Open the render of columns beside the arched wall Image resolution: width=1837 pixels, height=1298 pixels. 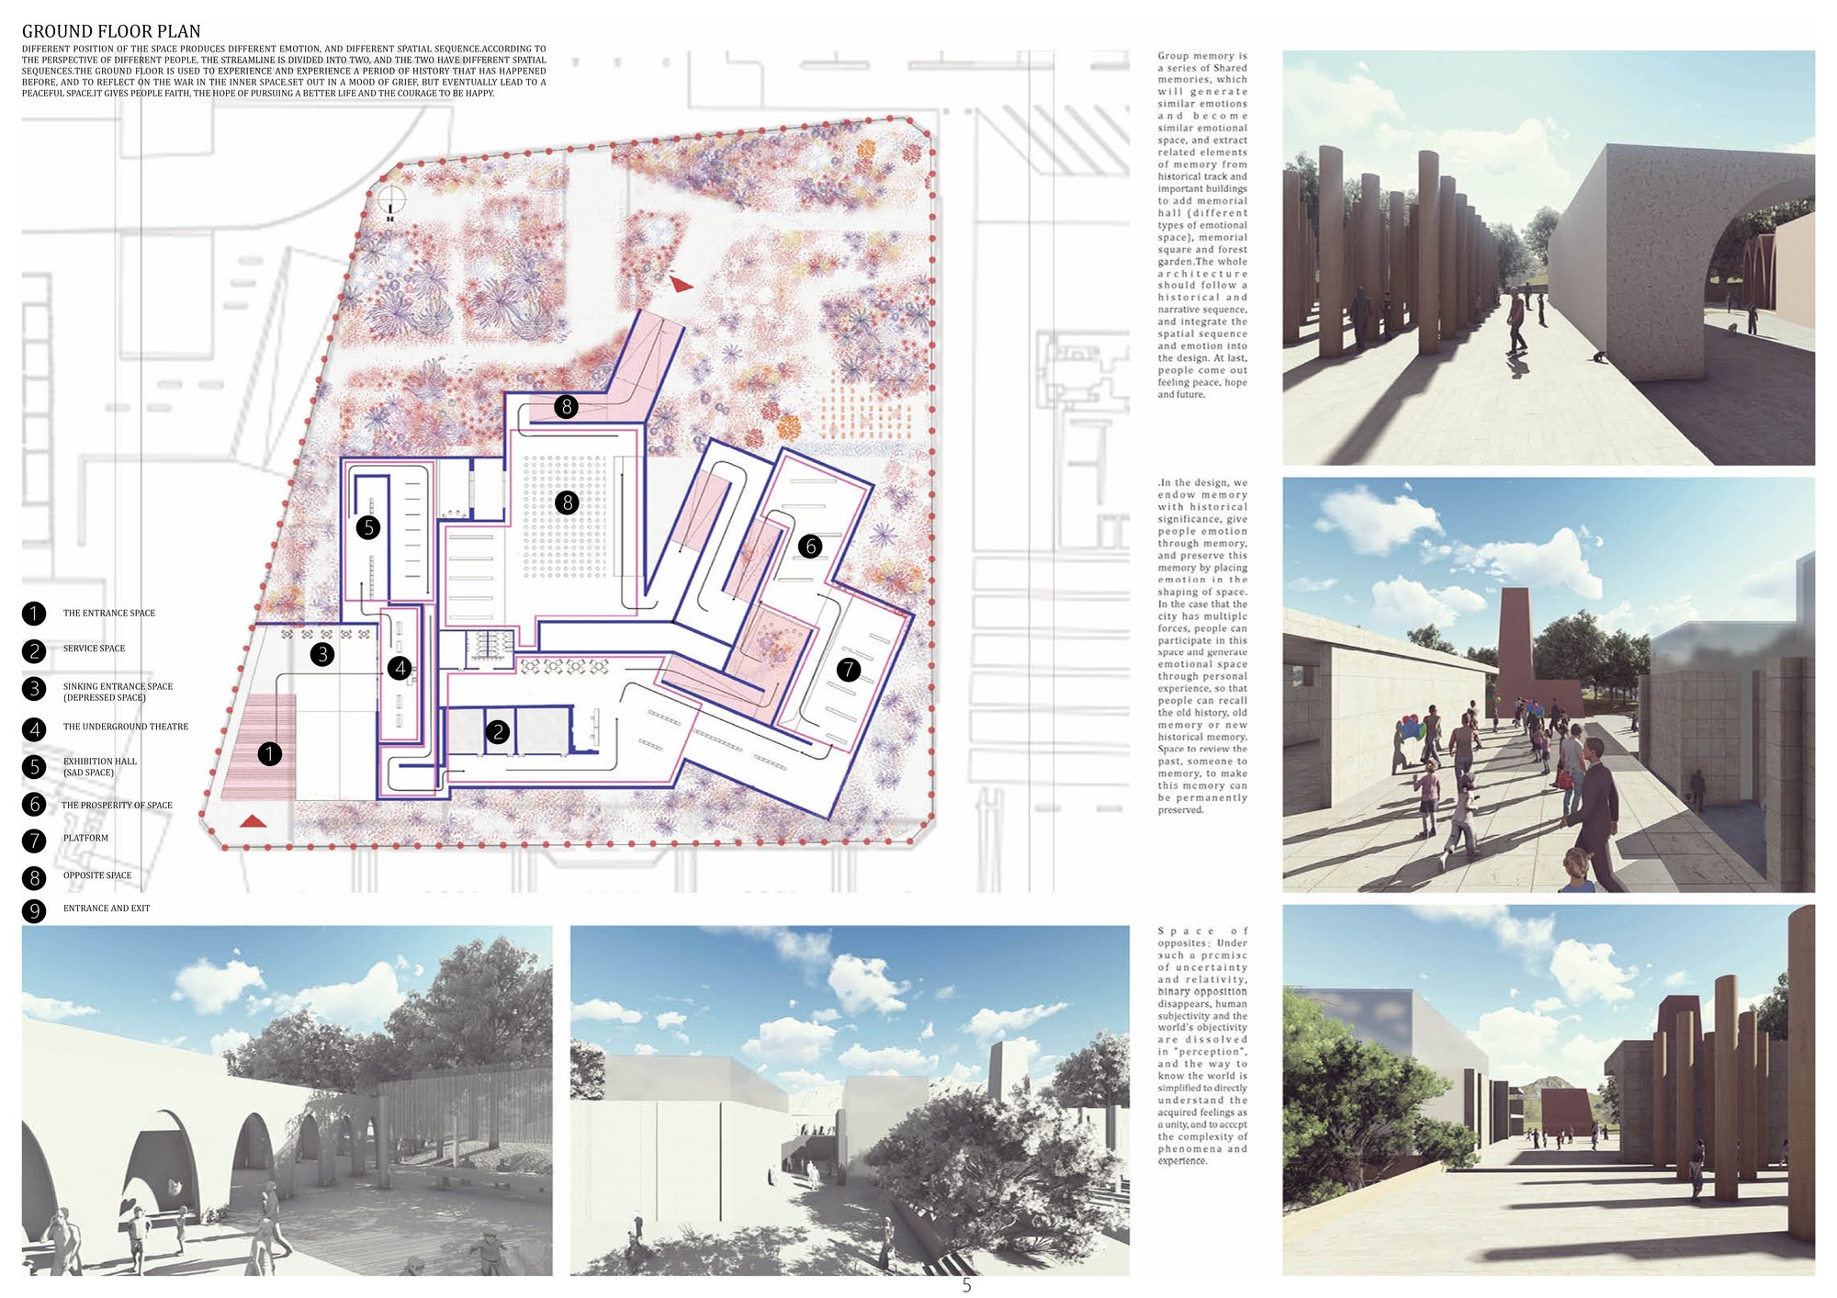click(1549, 258)
